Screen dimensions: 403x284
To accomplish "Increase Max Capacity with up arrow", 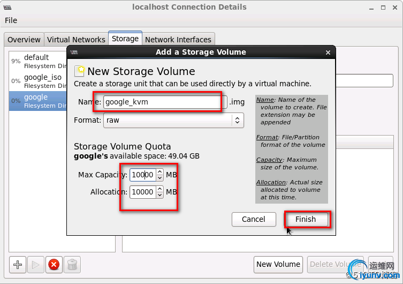I will (x=159, y=171).
